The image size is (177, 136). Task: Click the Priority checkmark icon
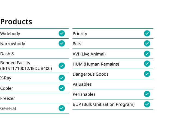click(147, 33)
